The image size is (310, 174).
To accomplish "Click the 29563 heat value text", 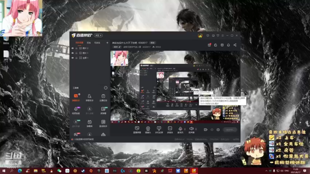I will pyautogui.click(x=158, y=47).
